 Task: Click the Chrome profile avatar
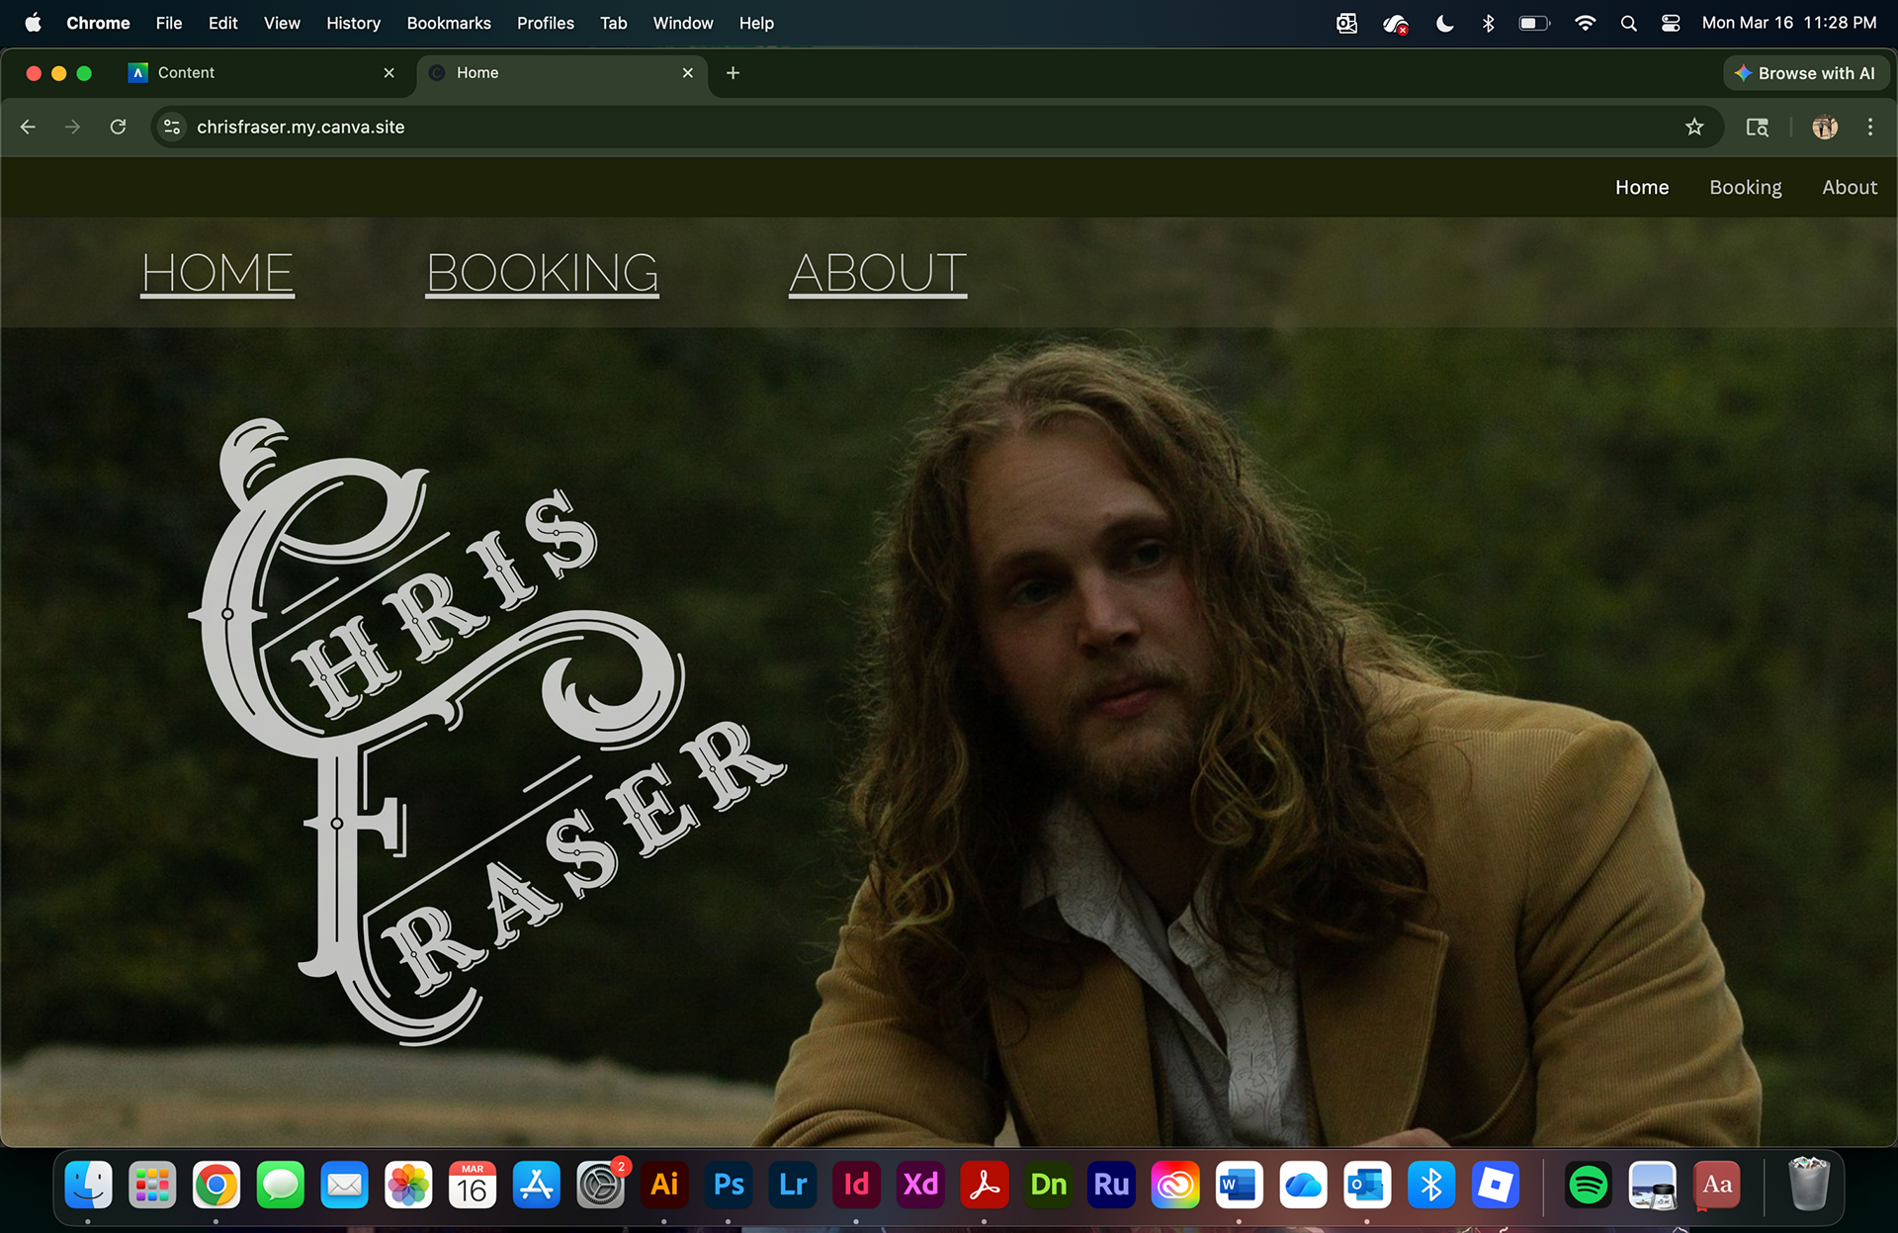tap(1825, 127)
